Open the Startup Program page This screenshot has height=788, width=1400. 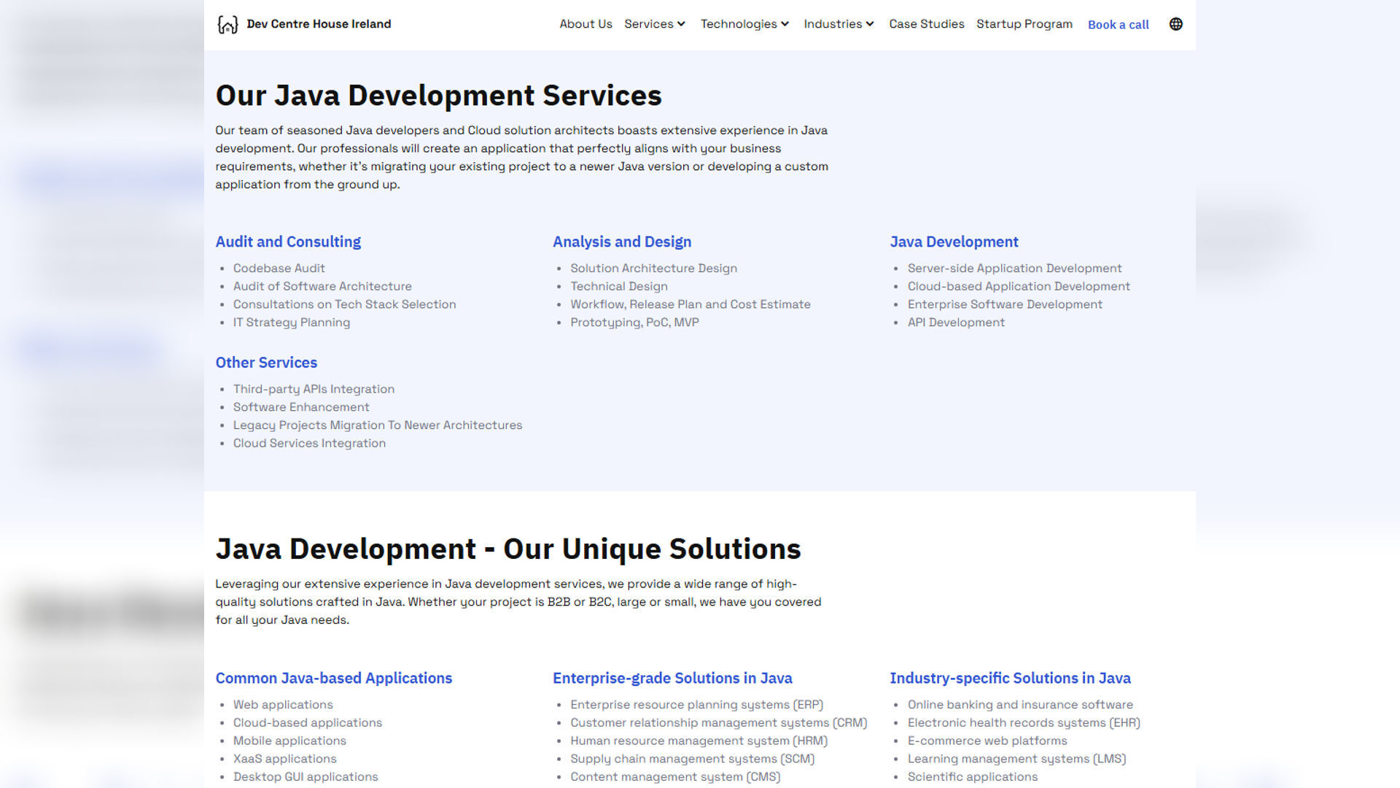(x=1024, y=24)
